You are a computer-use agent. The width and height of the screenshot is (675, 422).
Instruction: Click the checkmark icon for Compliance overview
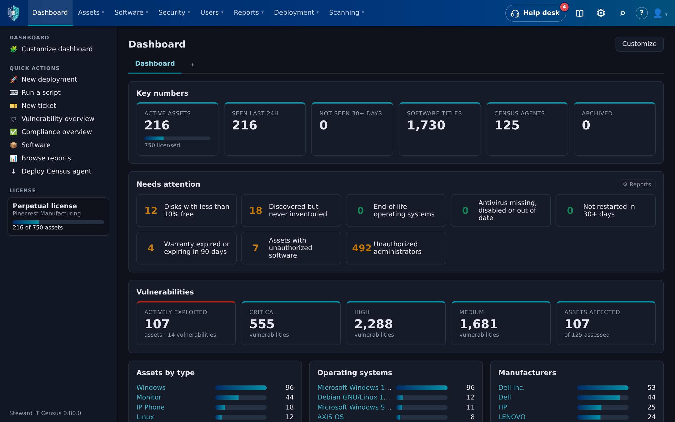click(x=13, y=132)
